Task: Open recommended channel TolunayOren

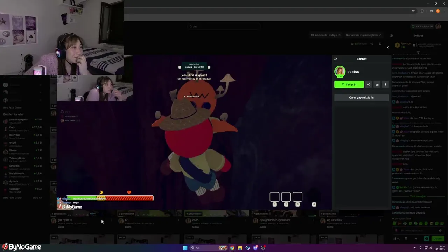Action: 22,159
